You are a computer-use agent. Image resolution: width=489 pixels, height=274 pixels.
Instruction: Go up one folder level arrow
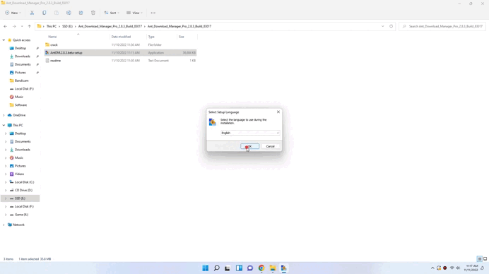tap(29, 26)
